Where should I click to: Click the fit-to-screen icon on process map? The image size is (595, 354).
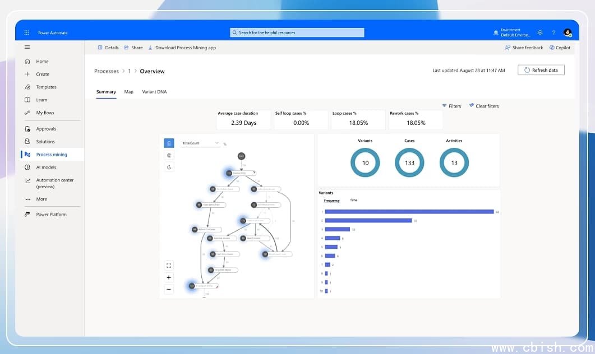[169, 265]
